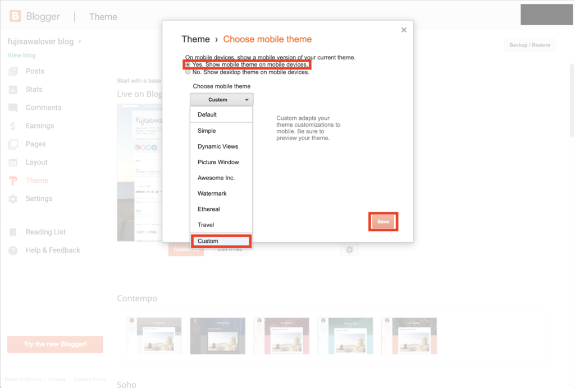Choose Ethereal from the theme list
This screenshot has width=575, height=388.
(x=221, y=209)
